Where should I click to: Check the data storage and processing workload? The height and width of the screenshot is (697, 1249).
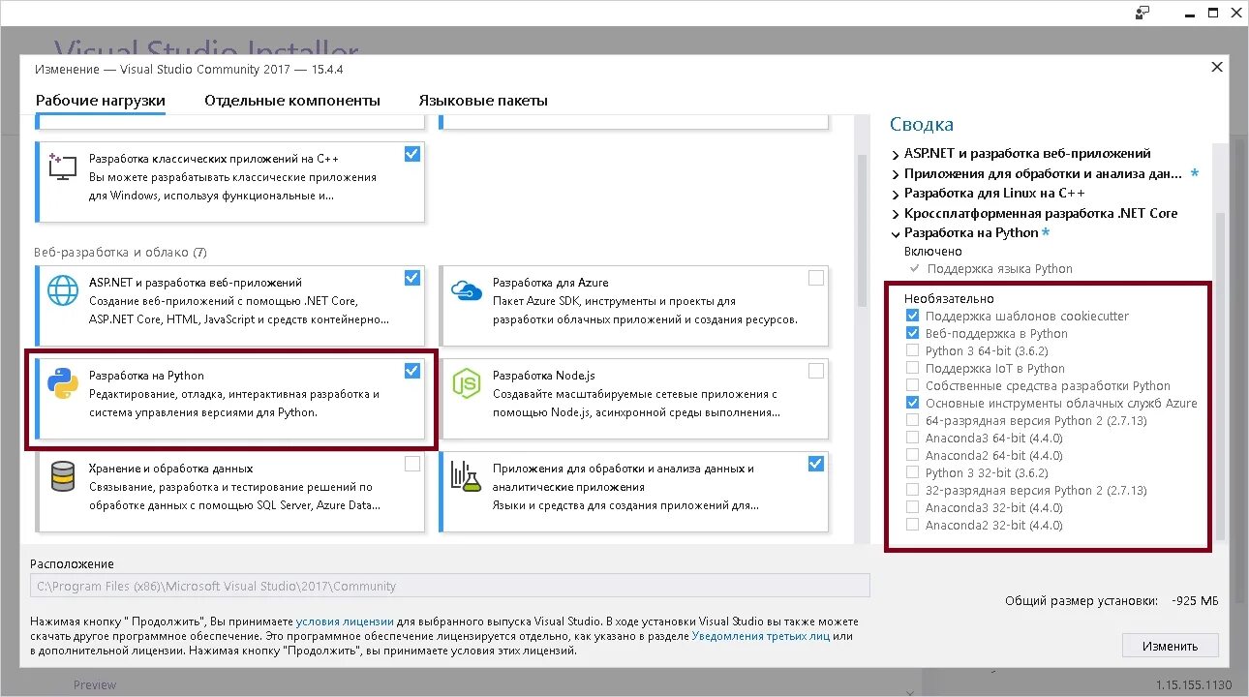click(x=412, y=464)
